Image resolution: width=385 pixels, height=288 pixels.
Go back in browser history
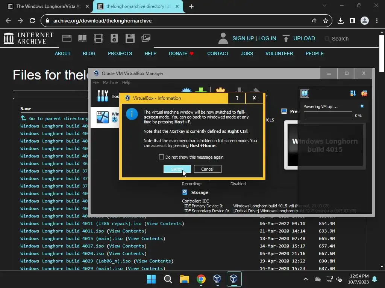click(x=8, y=21)
